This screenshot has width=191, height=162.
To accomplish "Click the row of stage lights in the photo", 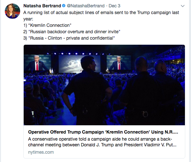I will (x=76, y=54).
